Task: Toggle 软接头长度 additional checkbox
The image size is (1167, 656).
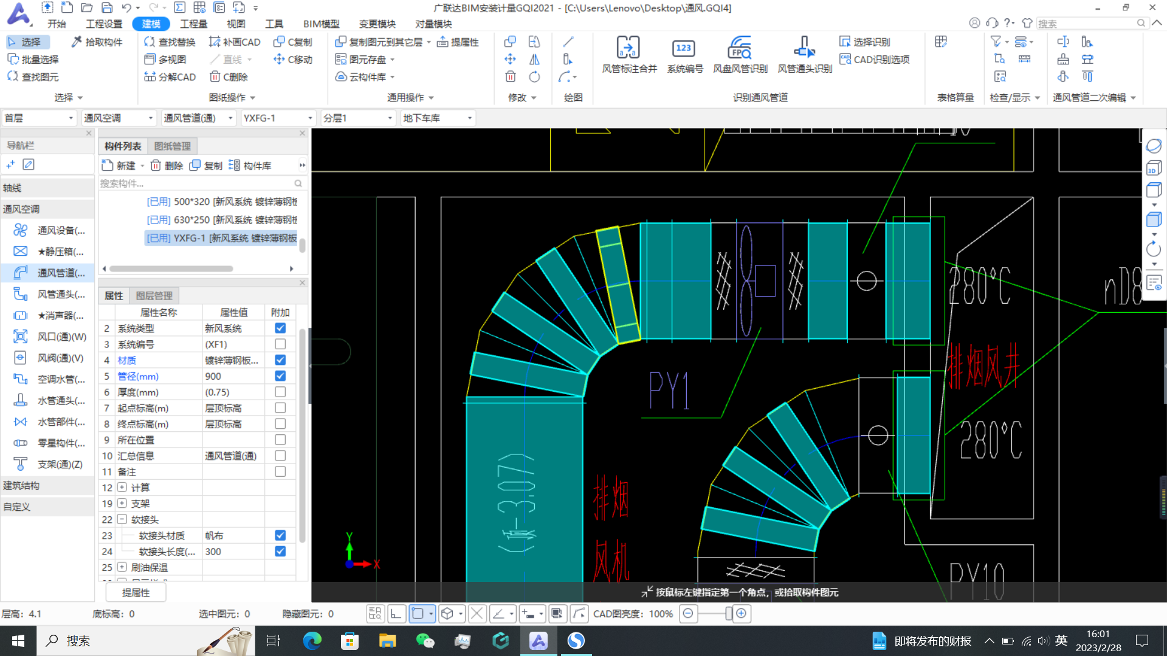Action: click(x=280, y=551)
